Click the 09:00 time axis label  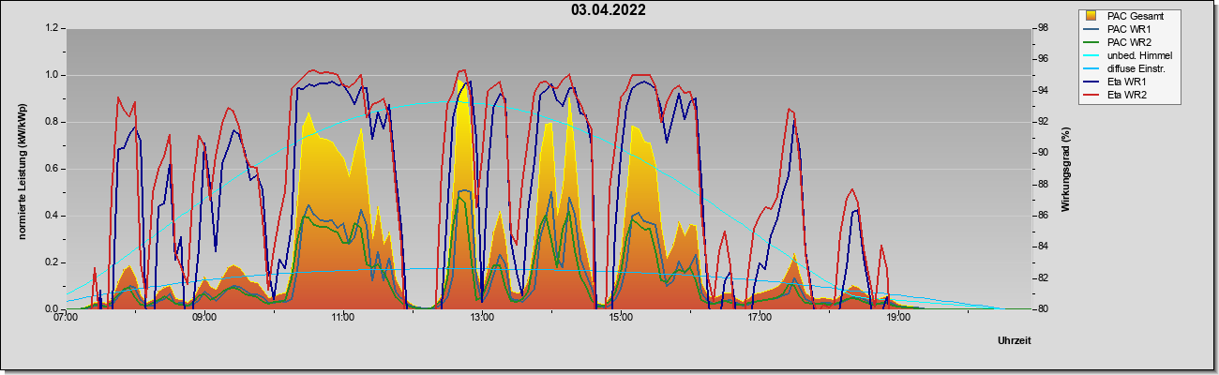tap(204, 318)
